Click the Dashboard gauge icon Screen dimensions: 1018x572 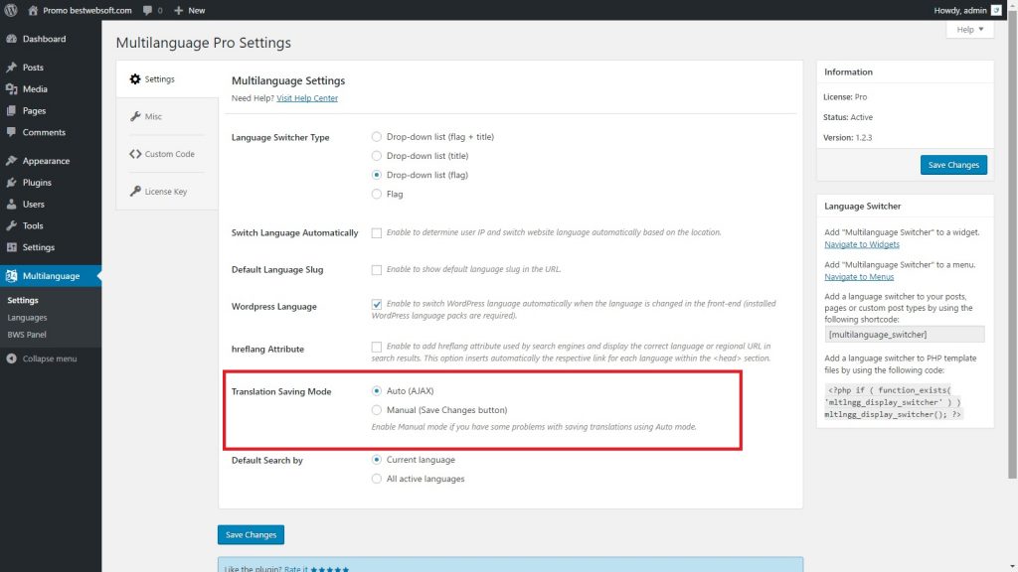coord(11,39)
